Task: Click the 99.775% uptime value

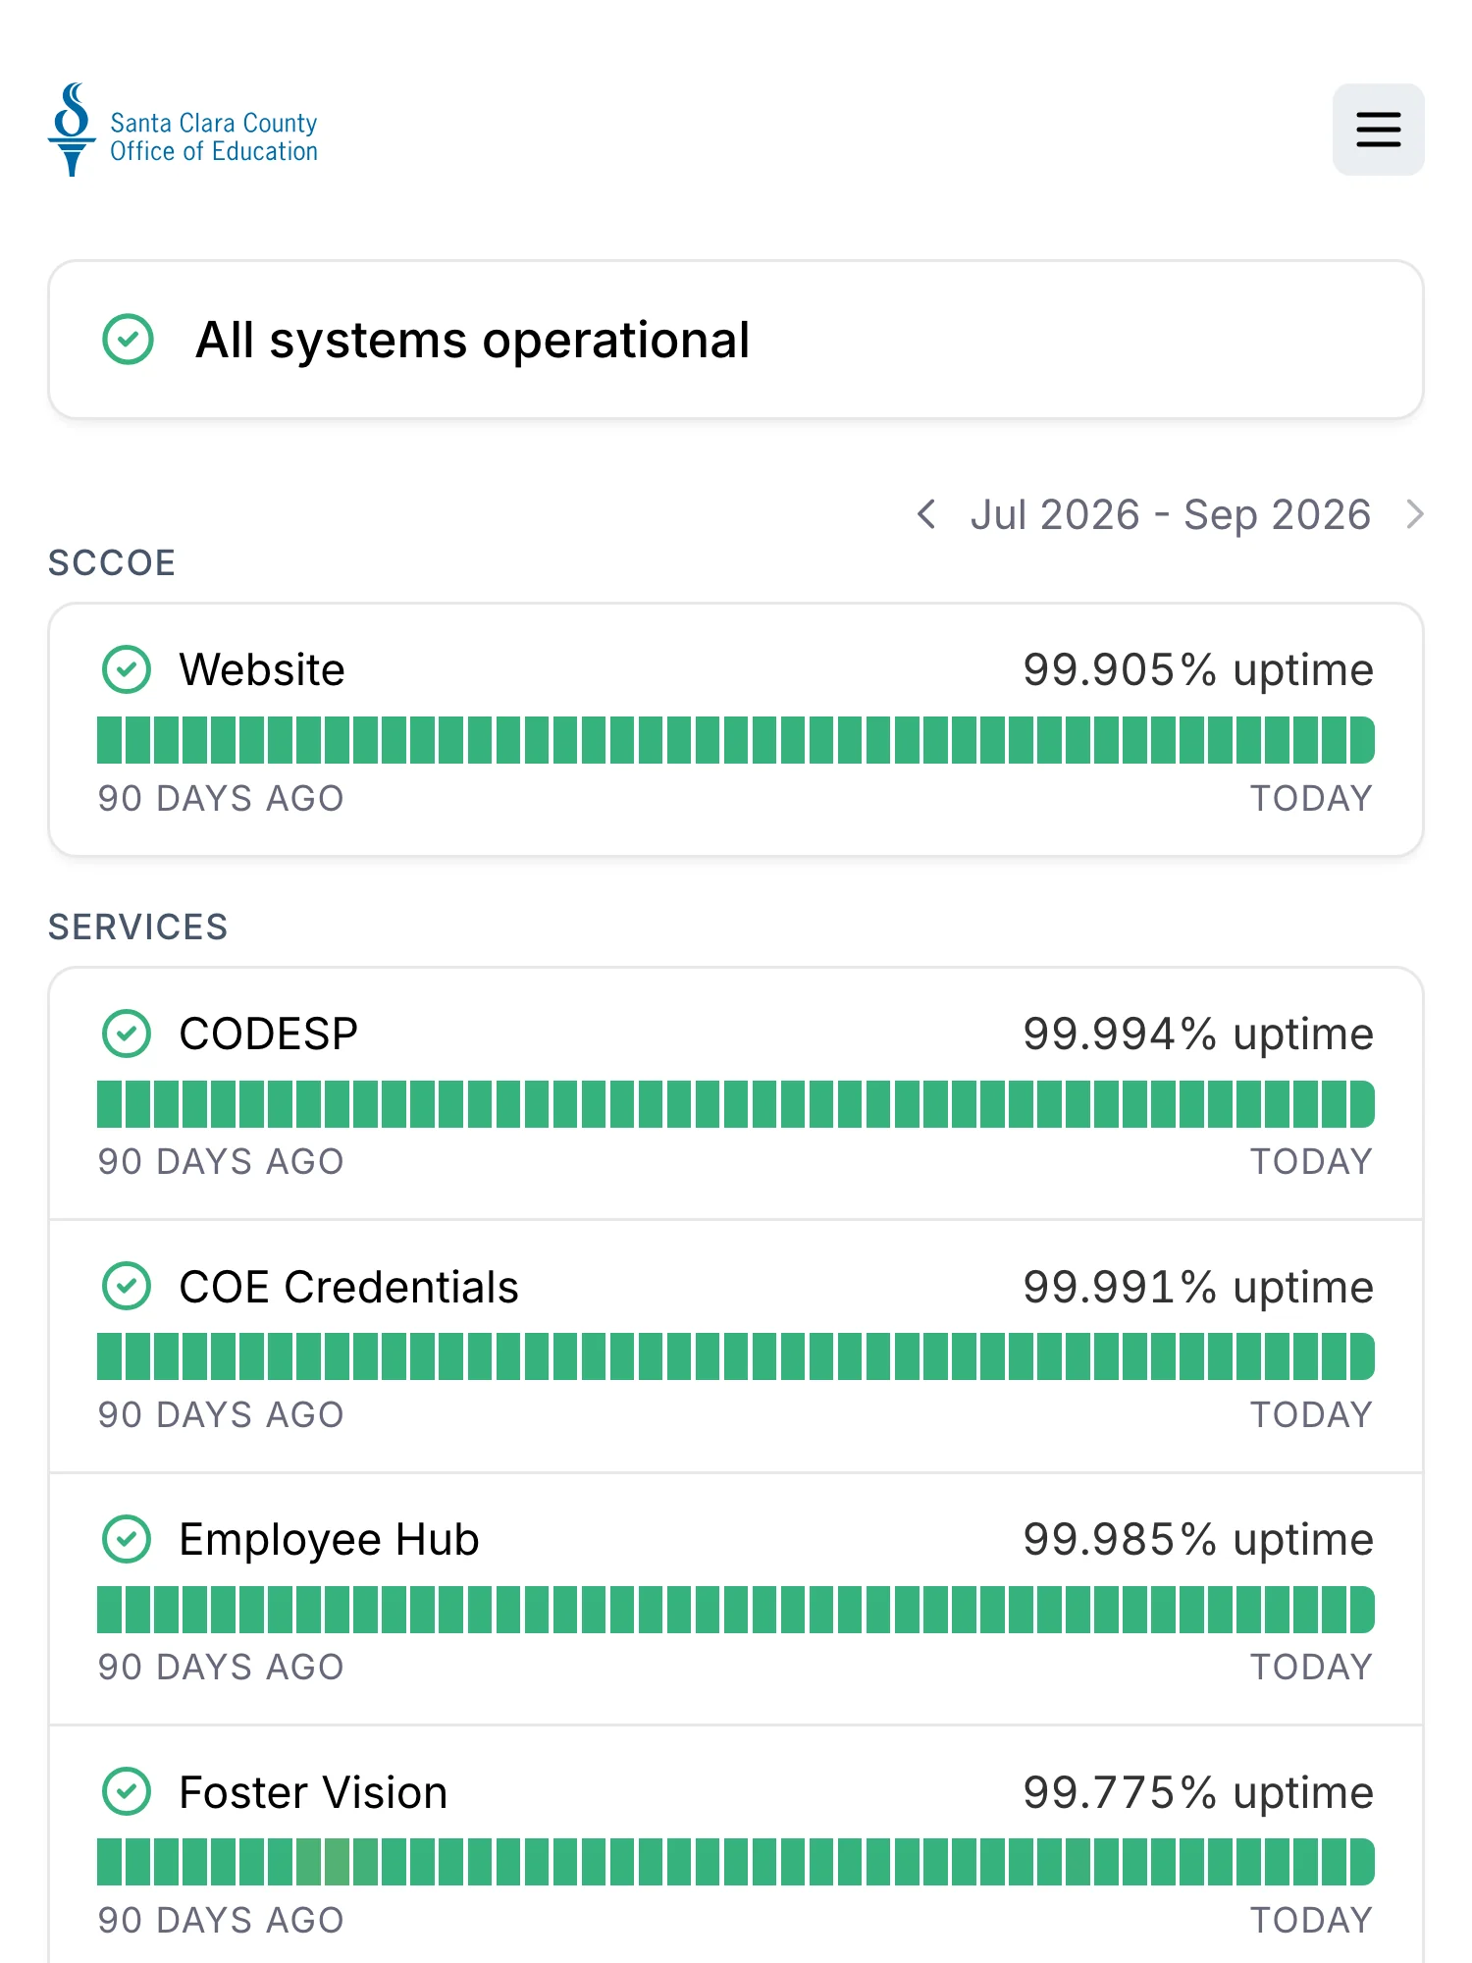Action: pos(1197,1792)
